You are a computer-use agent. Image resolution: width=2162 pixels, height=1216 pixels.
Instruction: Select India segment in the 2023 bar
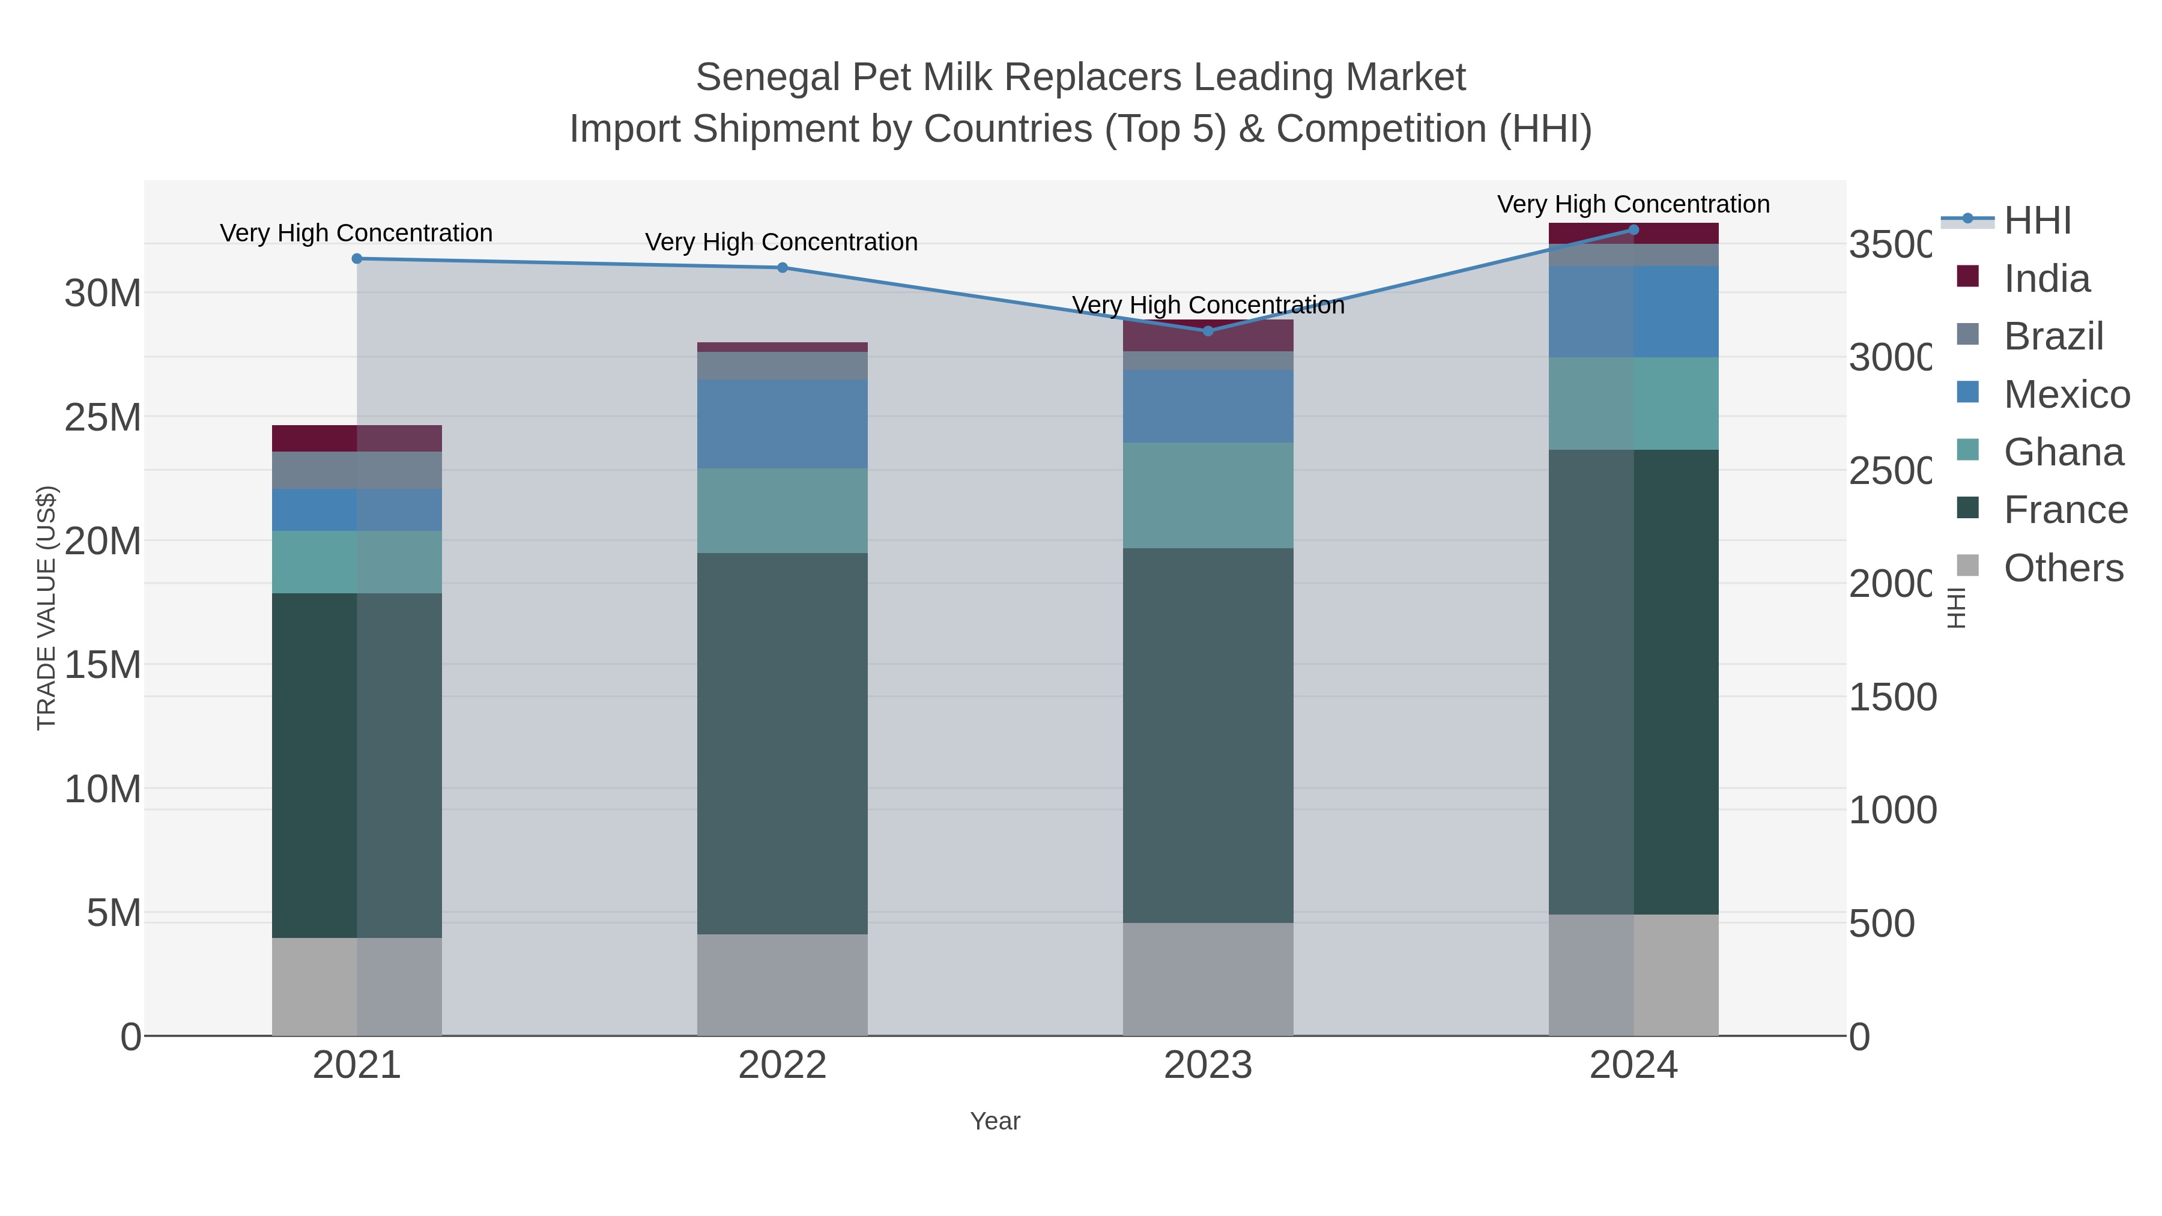point(1208,336)
